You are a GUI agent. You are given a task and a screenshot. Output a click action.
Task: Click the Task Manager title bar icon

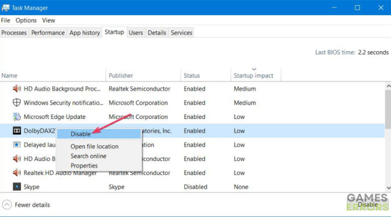(x=7, y=8)
